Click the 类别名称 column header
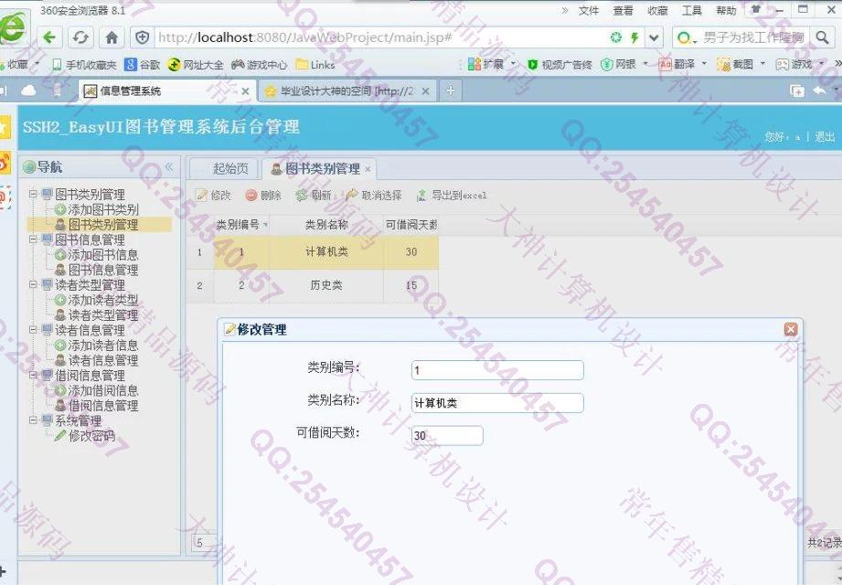 (x=326, y=225)
